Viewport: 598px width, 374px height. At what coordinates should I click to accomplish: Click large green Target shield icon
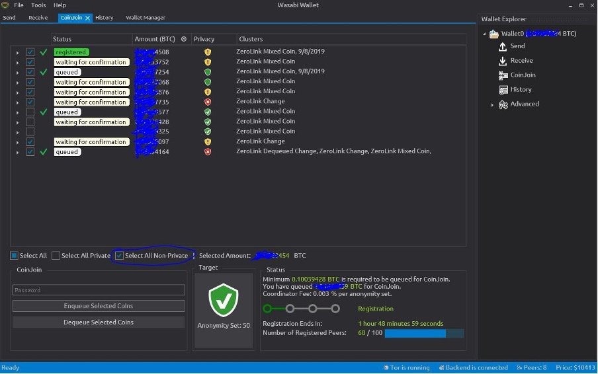pyautogui.click(x=224, y=301)
